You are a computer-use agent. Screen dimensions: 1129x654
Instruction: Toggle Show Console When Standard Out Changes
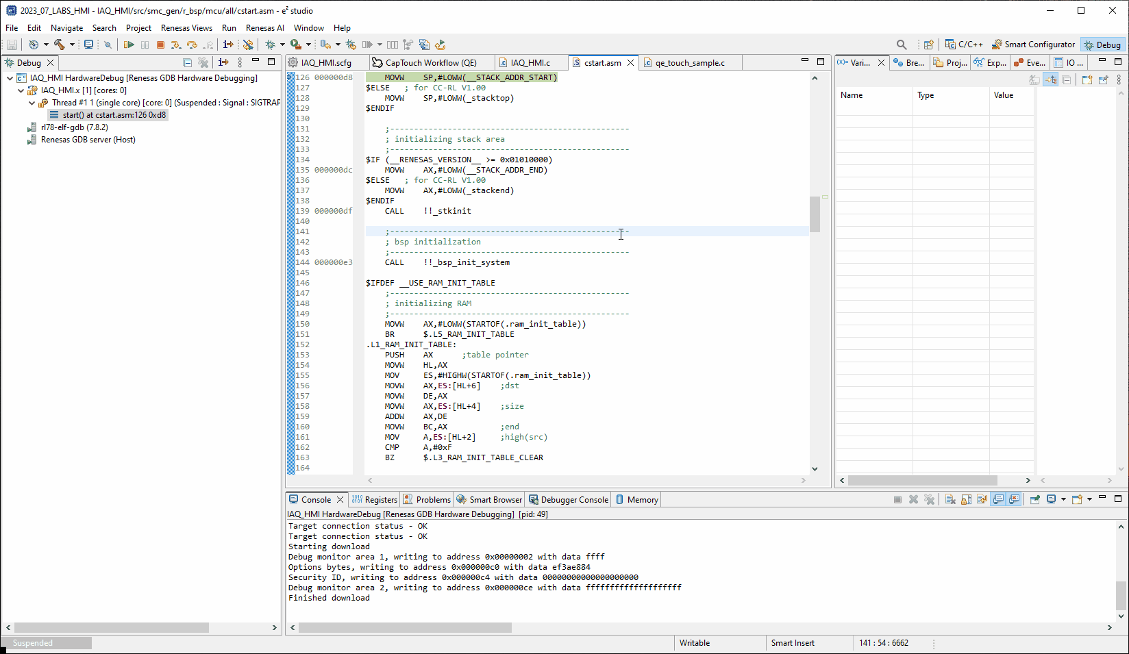[998, 499]
